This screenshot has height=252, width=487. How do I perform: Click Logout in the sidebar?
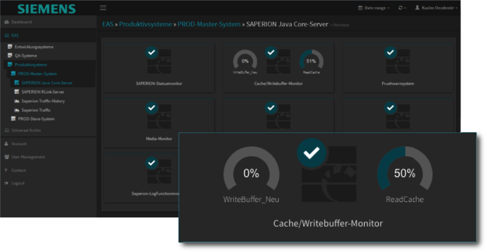(17, 183)
